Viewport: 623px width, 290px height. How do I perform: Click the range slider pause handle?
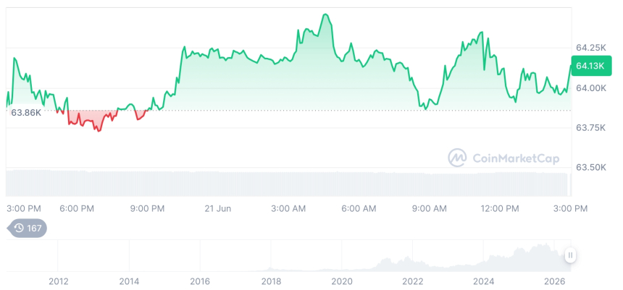coord(570,255)
